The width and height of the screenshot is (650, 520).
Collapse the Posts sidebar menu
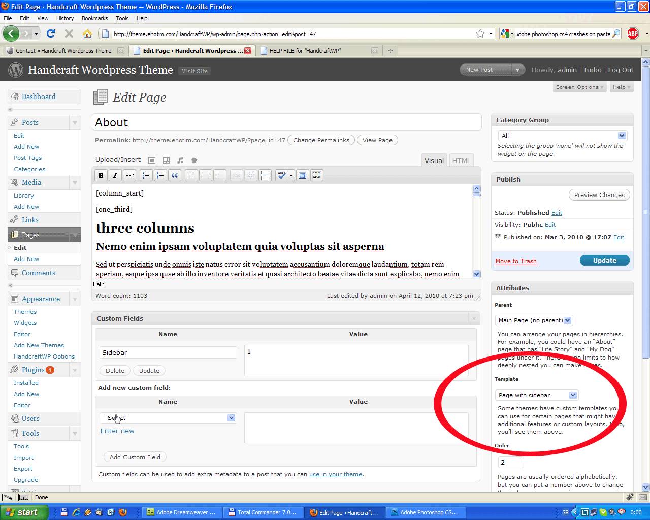[75, 123]
